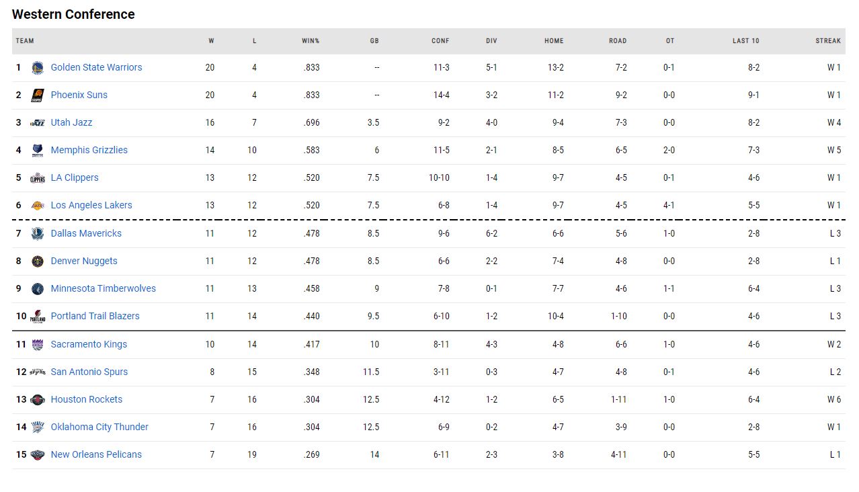The image size is (859, 492).
Task: Click the Utah Jazz logo icon
Action: point(38,122)
